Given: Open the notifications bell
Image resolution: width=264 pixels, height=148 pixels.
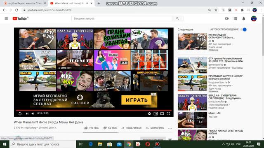Looking at the screenshot, I should (244, 18).
